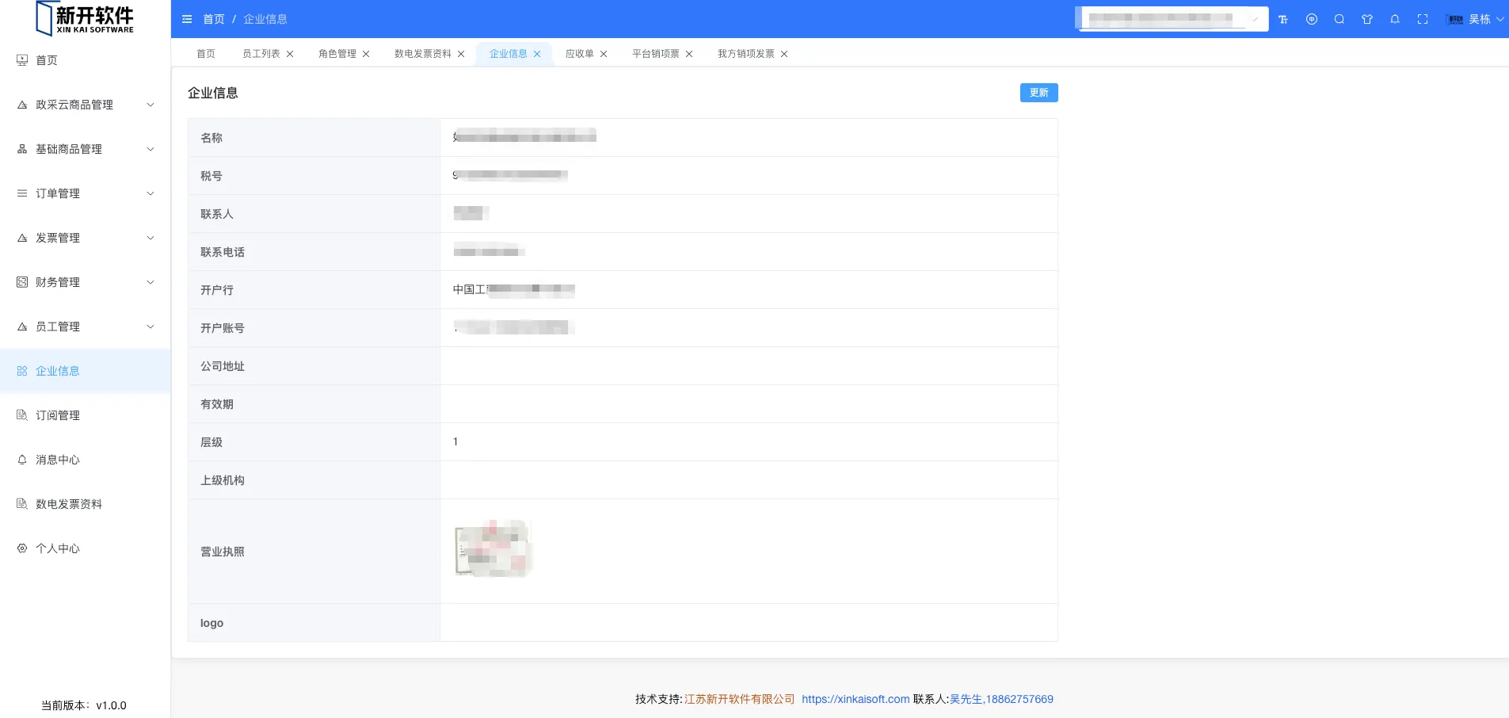Open the organization selector dropdown in header
This screenshot has width=1509, height=718.
[x=1172, y=18]
